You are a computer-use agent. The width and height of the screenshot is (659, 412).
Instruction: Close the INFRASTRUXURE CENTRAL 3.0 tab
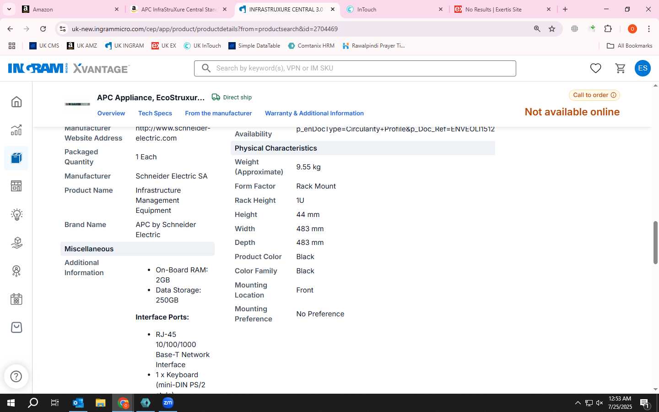[x=333, y=9]
